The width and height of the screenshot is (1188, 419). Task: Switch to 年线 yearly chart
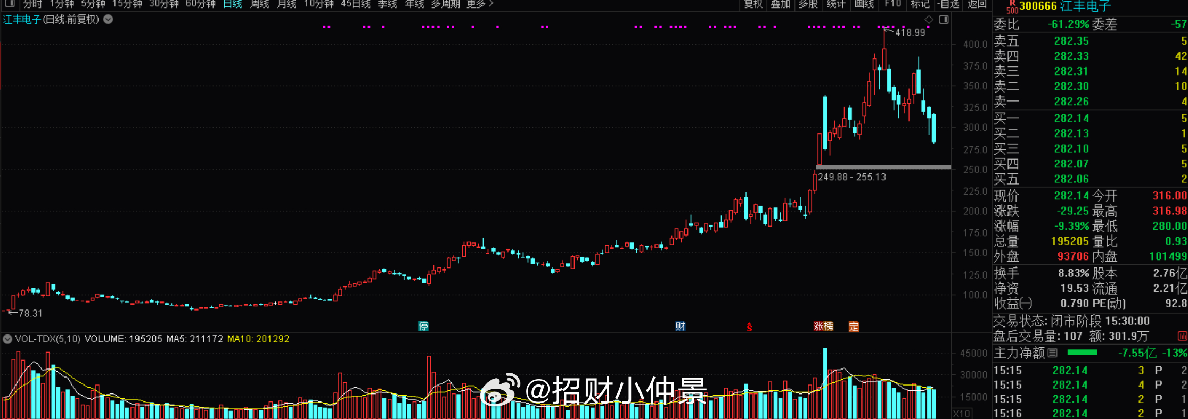pos(414,4)
